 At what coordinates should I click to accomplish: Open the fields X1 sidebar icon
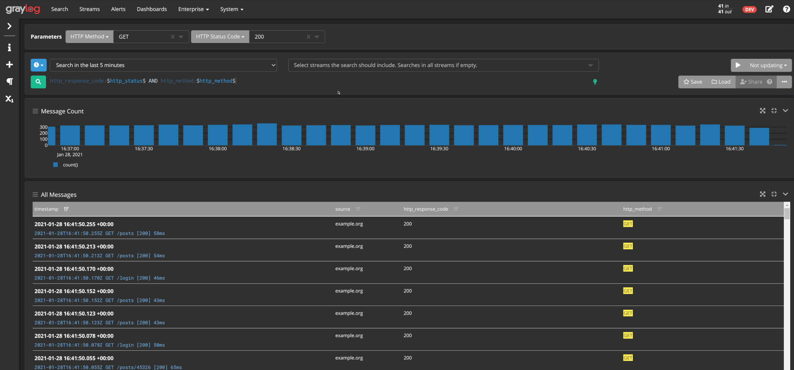click(x=9, y=99)
